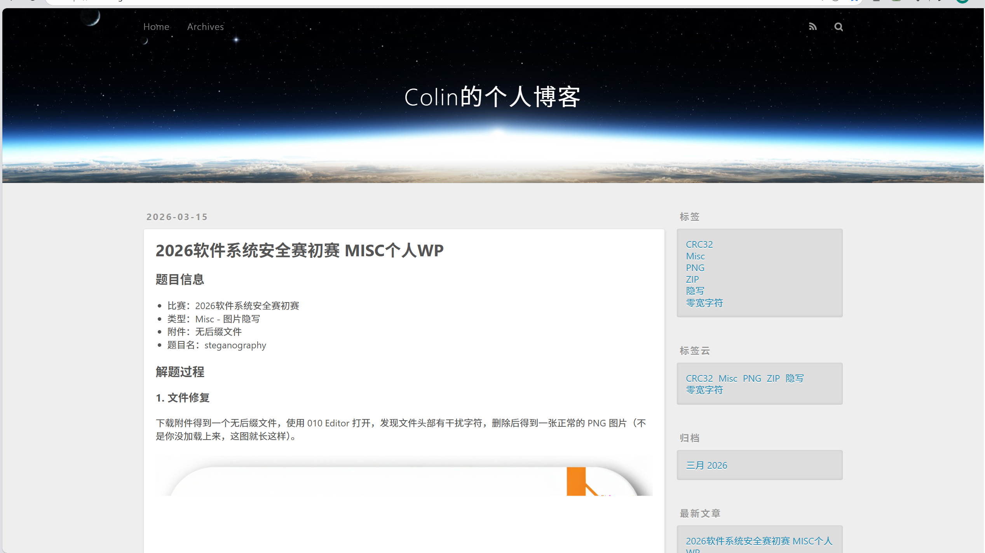985x553 pixels.
Task: Open post title 2026软件系统安全赛初赛 MISC个人WP
Action: pyautogui.click(x=300, y=250)
